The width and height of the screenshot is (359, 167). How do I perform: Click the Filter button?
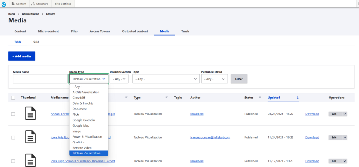pyautogui.click(x=239, y=79)
